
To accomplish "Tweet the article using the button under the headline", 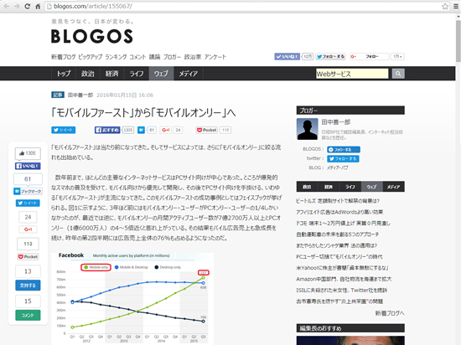I will coord(63,130).
